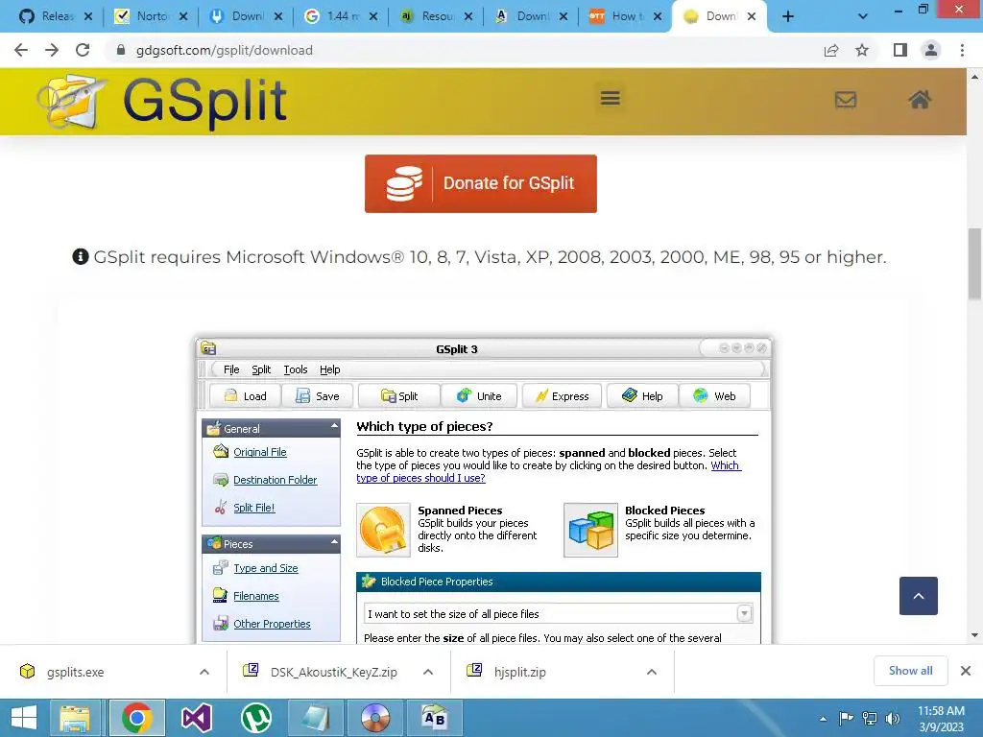
Task: Open the tab search dropdown chevron
Action: coord(863,17)
